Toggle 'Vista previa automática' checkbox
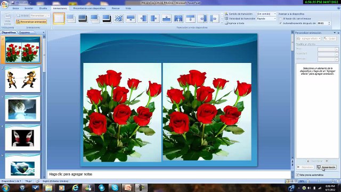The height and width of the screenshot is (192, 341). (x=297, y=175)
